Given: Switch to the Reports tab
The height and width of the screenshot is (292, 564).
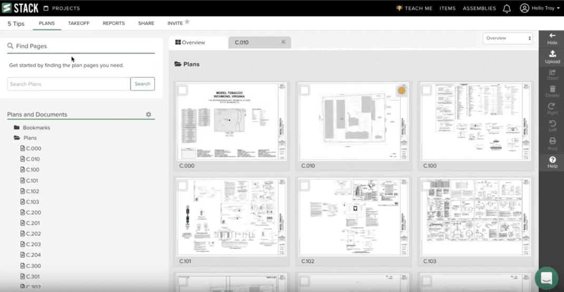Looking at the screenshot, I should 114,23.
